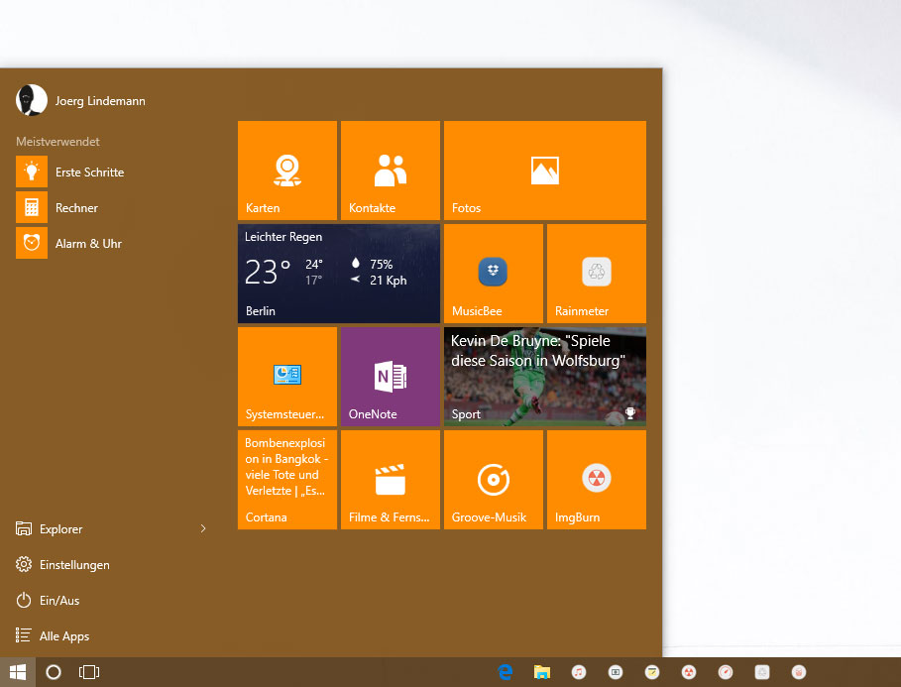The width and height of the screenshot is (901, 687).
Task: Open the Joerg Lindemann user account menu
Action: 81,100
